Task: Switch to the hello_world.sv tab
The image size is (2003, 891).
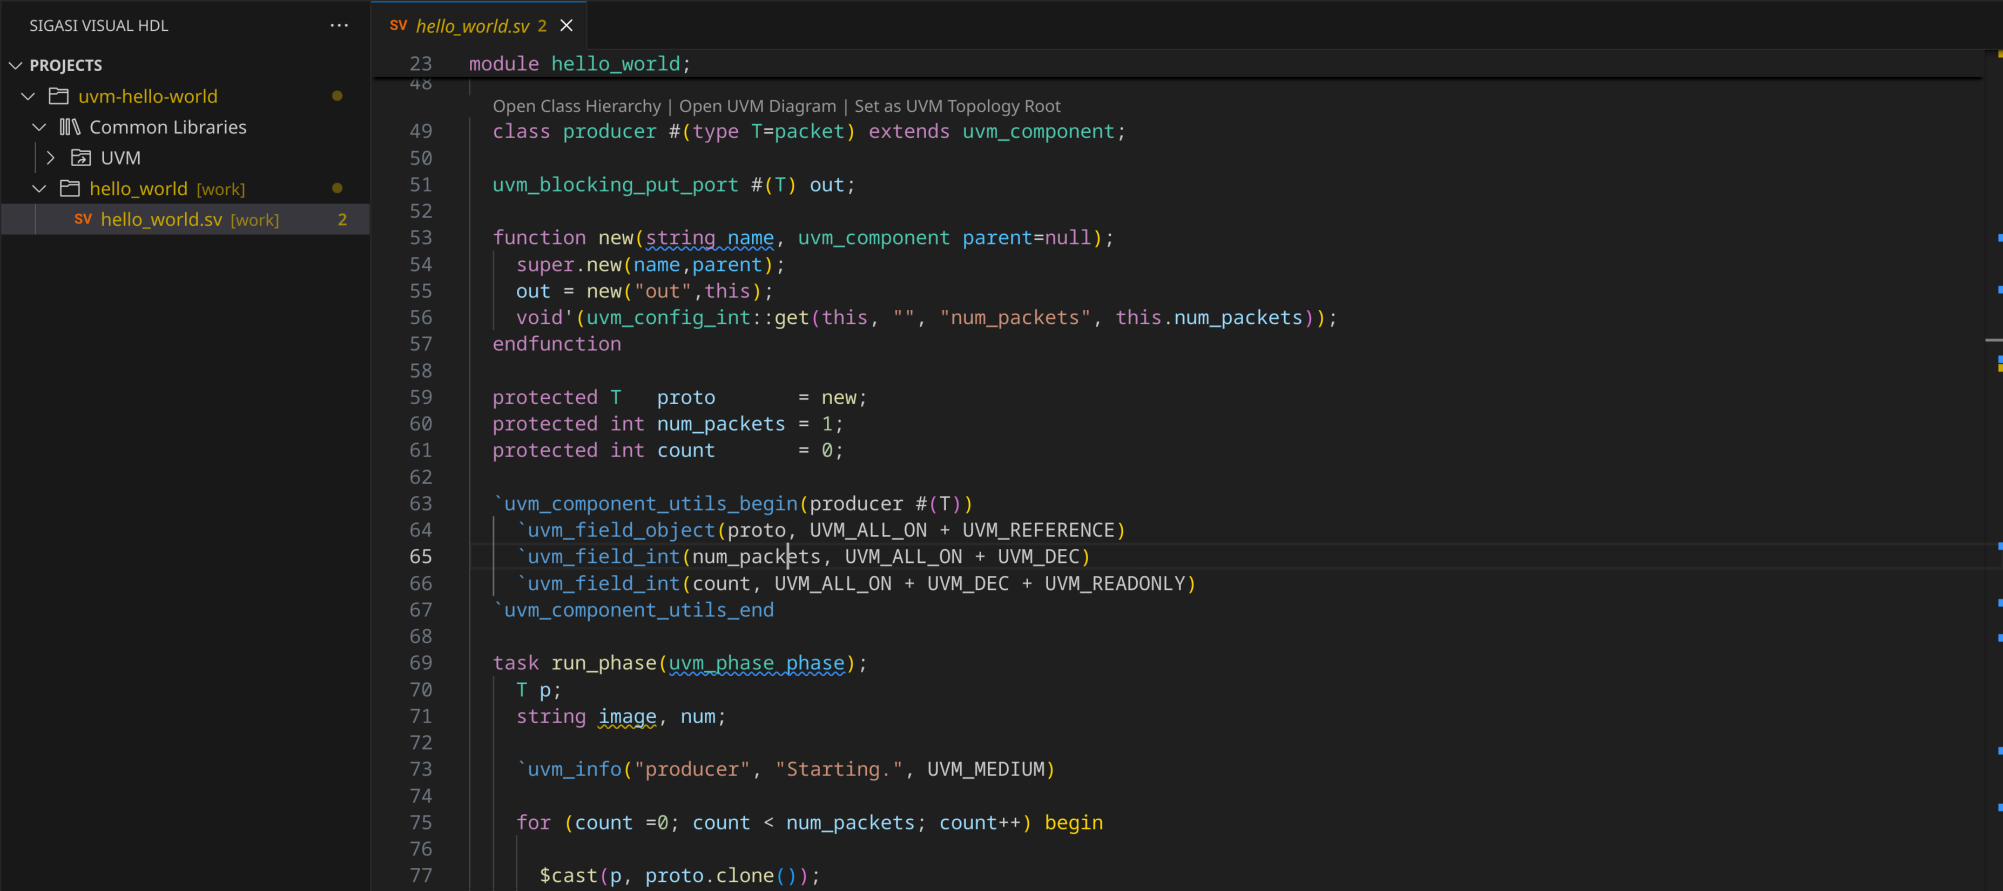Action: tap(472, 26)
